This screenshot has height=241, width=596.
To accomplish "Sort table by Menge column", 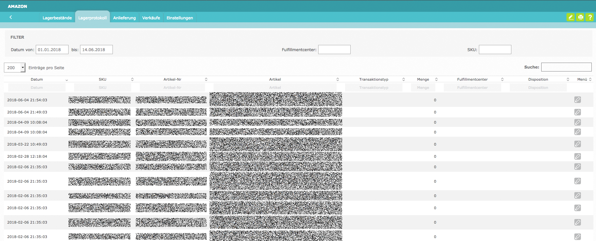I will pos(423,79).
